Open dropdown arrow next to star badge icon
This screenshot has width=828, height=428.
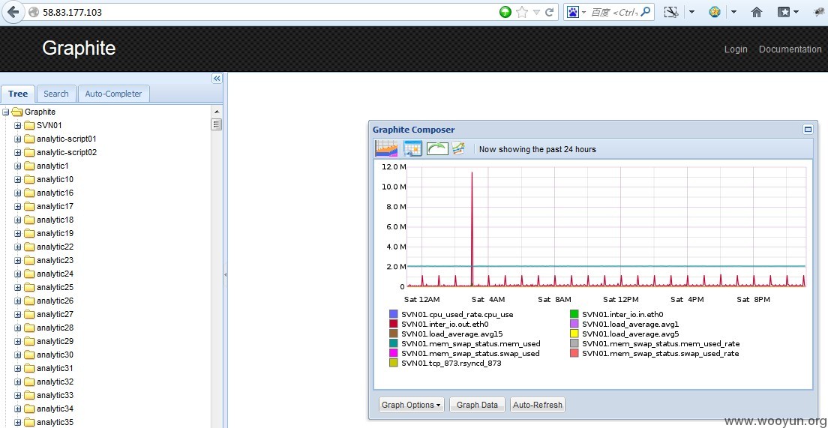(734, 12)
